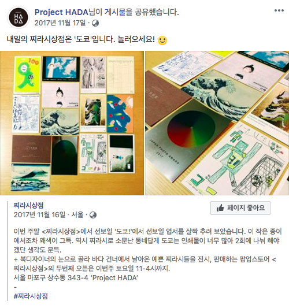Click the globe icon next to 서울
Image resolution: width=289 pixels, height=308 pixels.
tap(93, 215)
